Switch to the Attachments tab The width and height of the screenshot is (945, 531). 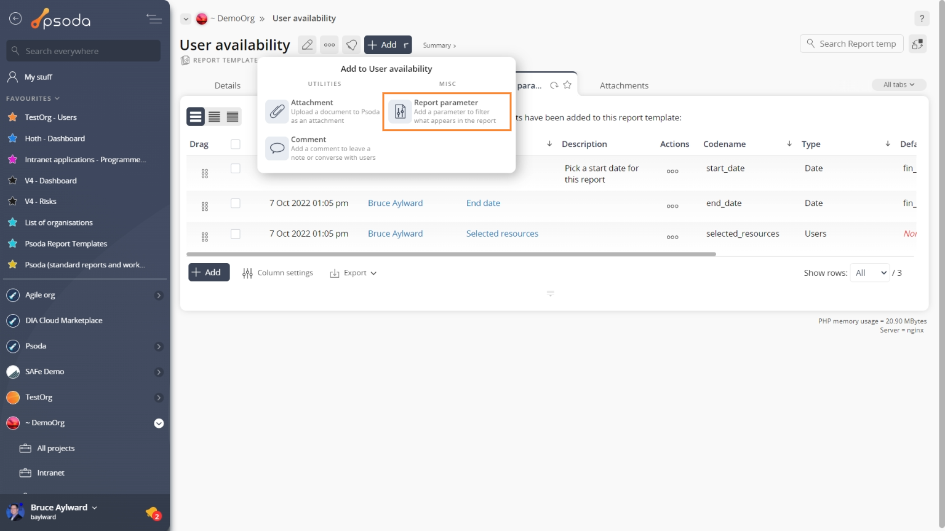click(x=624, y=85)
